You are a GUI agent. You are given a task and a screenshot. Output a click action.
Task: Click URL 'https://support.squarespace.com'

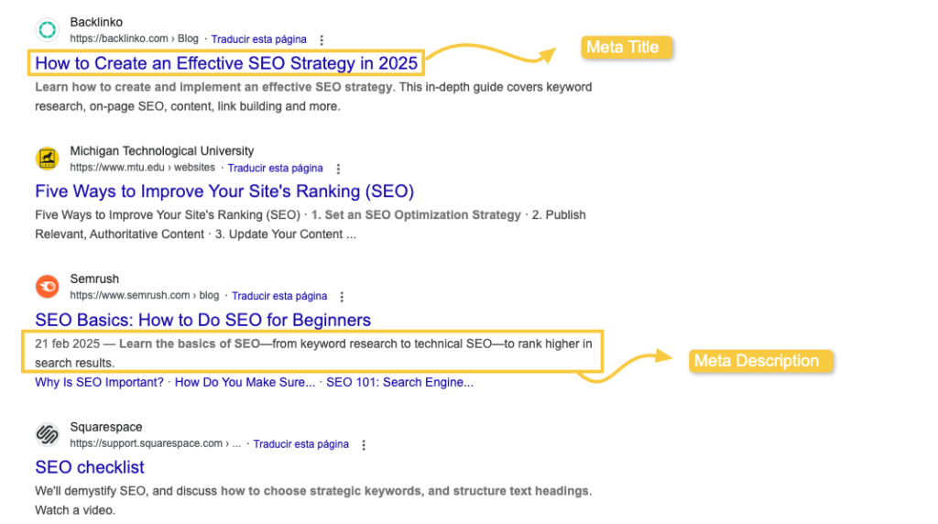point(146,444)
